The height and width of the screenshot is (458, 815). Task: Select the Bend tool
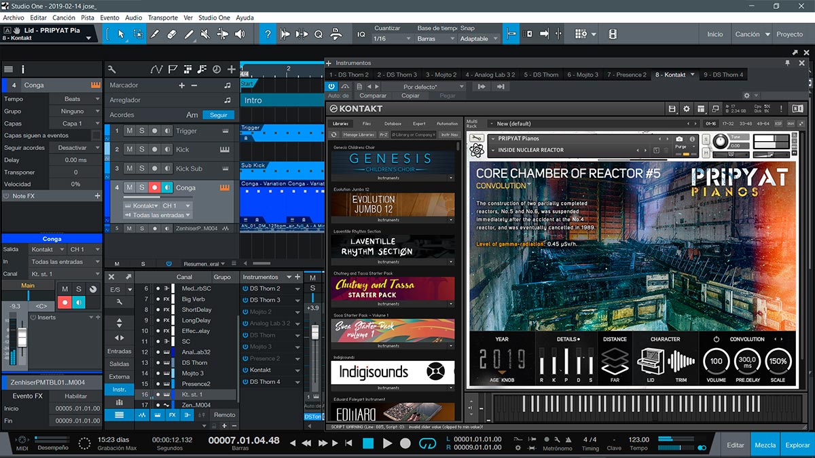point(223,34)
